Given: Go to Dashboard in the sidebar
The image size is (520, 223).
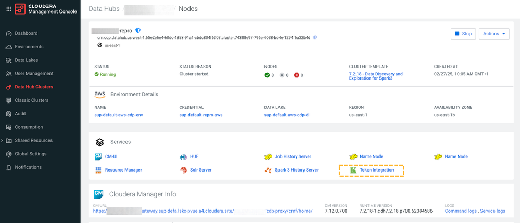Looking at the screenshot, I should (x=26, y=33).
